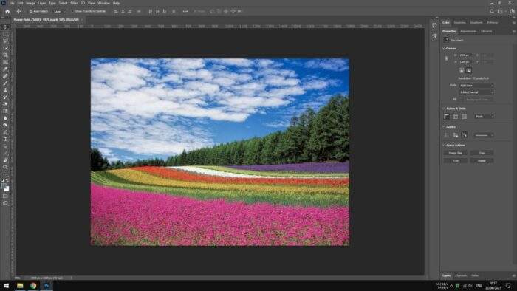Open the three-dots more options in options bar
517x291 pixels.
click(x=185, y=11)
